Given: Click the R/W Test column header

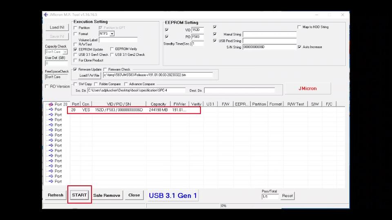Looking at the screenshot, I should pos(296,104).
